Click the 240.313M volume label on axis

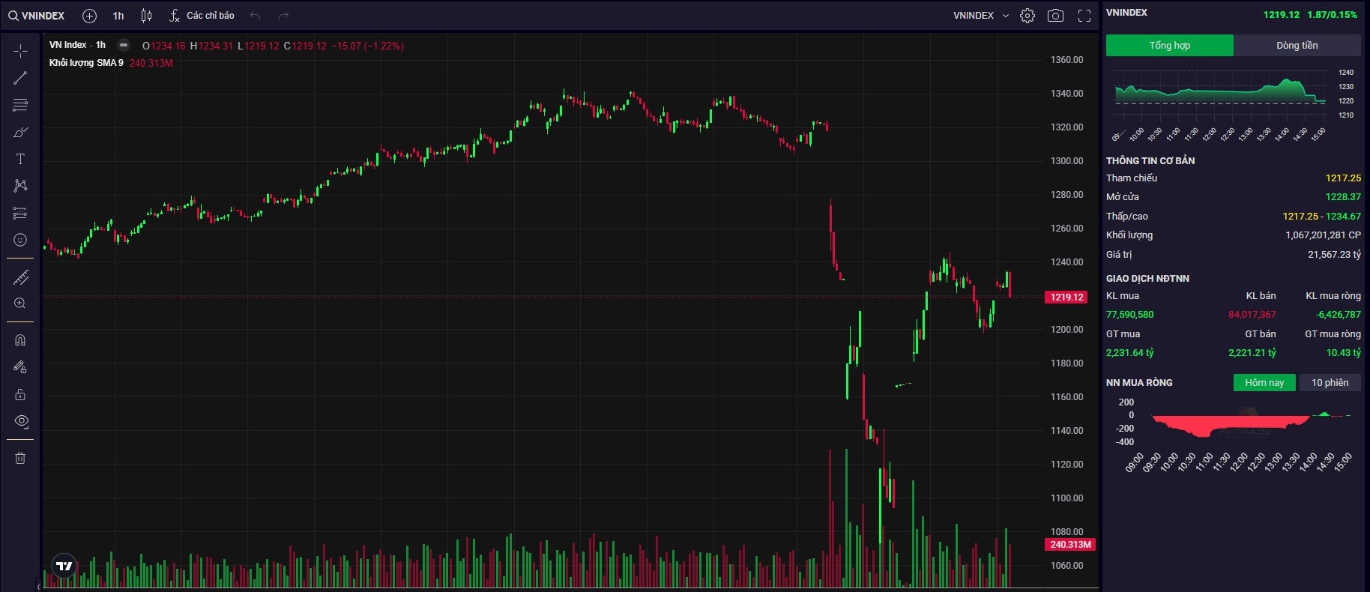[x=1069, y=545]
